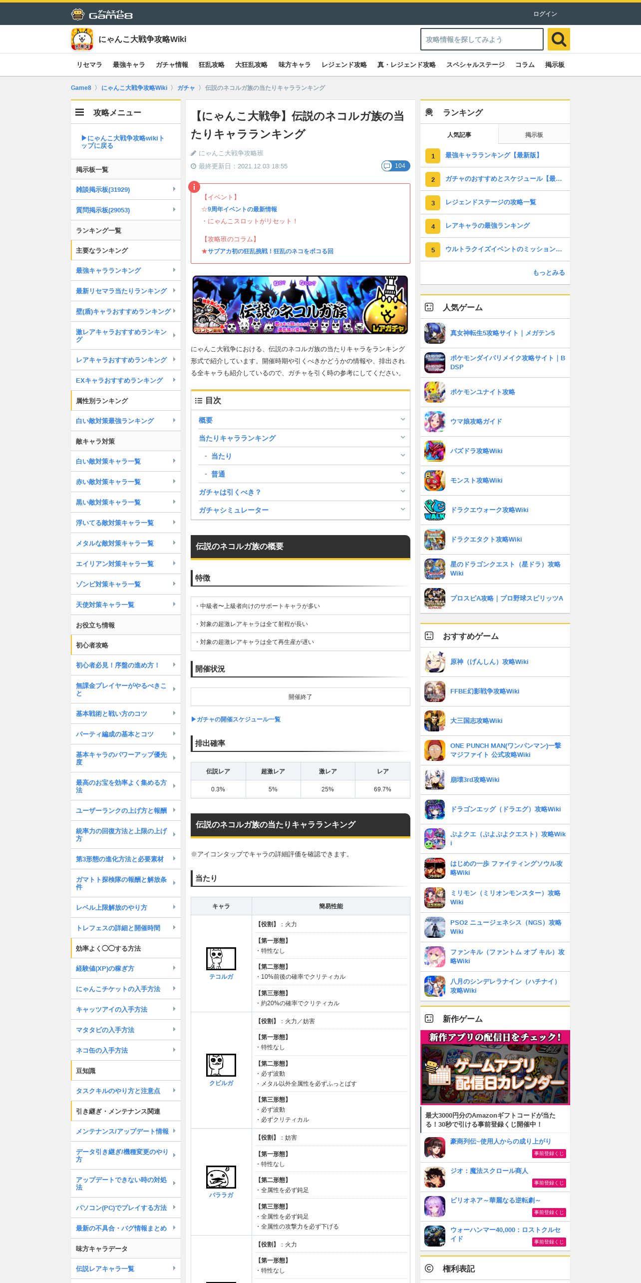Click the ドラクエタクト game icon
641x1283 pixels.
click(435, 540)
